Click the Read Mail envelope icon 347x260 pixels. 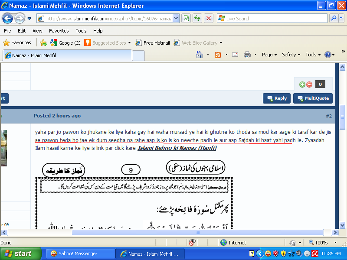[x=235, y=55]
